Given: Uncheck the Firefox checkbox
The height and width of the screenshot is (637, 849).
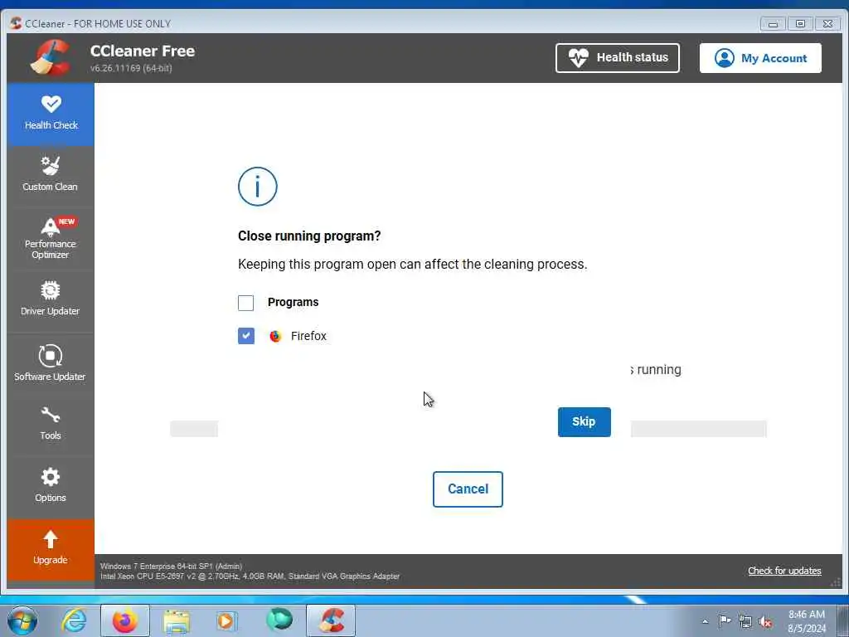Looking at the screenshot, I should point(245,336).
